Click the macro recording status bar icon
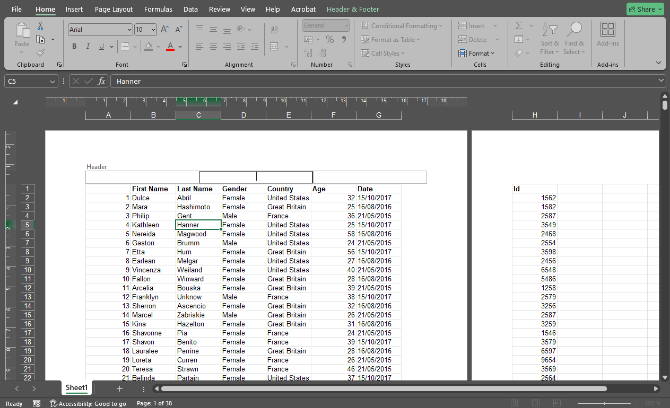 point(37,403)
